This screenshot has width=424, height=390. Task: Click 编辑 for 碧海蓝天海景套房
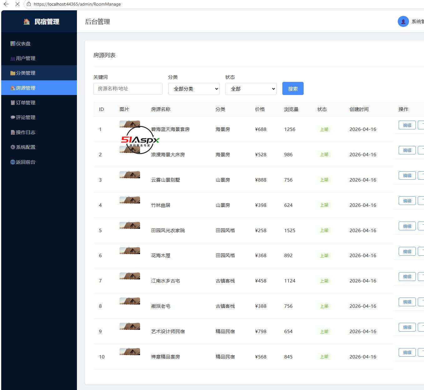(x=407, y=125)
